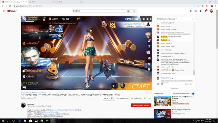This screenshot has height=123, width=218.
Task: Like the video with thumbs-up icon
Action: 105,98
